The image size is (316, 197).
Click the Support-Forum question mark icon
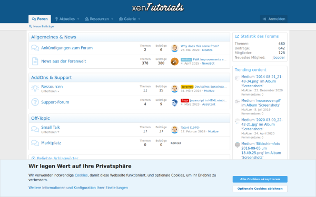tap(35, 102)
